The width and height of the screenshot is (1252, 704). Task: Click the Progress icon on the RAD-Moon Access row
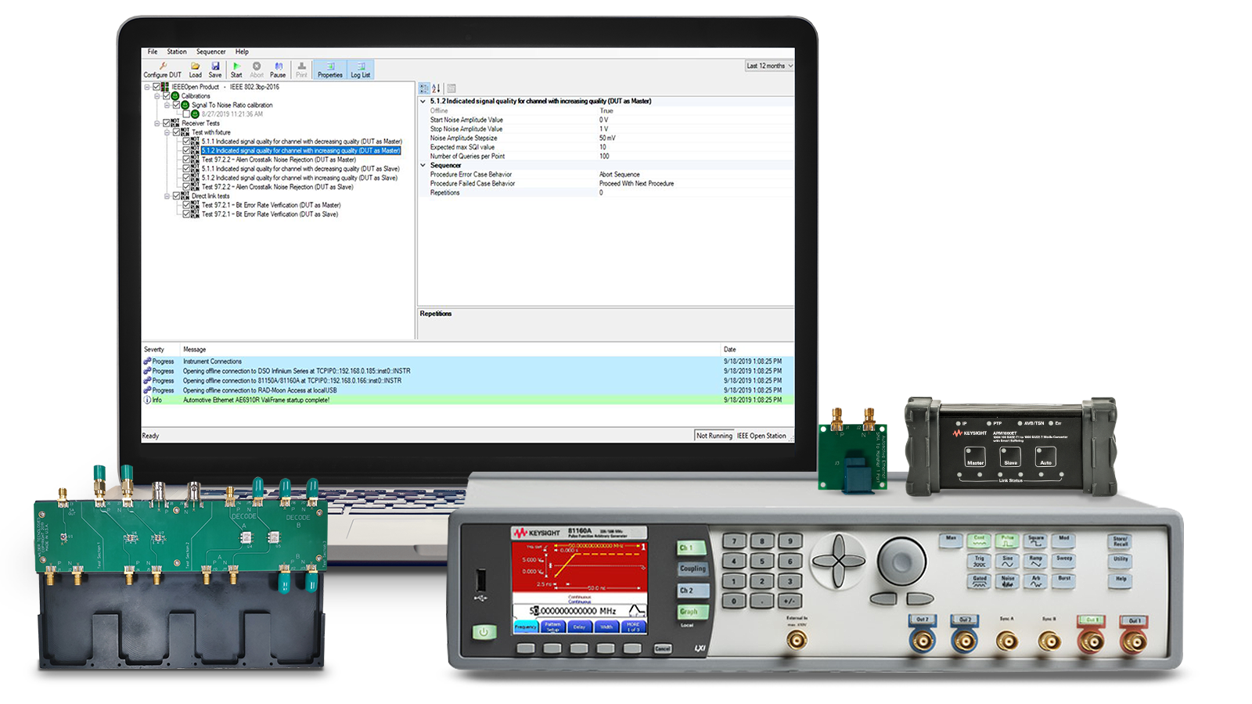(x=146, y=390)
